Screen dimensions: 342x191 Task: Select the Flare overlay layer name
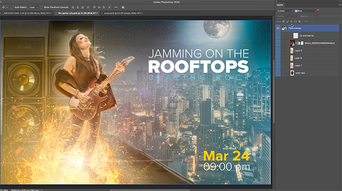click(x=295, y=28)
